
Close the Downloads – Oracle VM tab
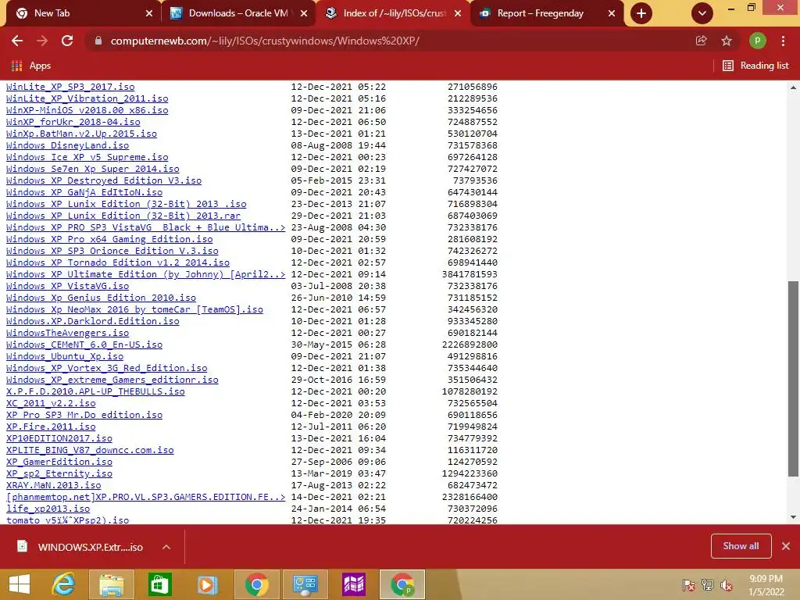coord(304,14)
